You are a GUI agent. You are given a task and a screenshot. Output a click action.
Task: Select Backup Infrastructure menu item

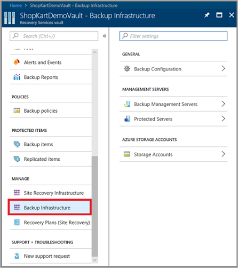[x=50, y=207]
